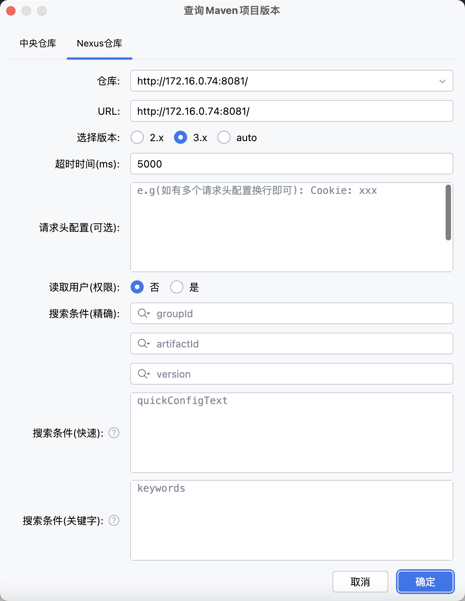Select the 3.x version radio button
Viewport: 465px width, 601px height.
click(180, 138)
